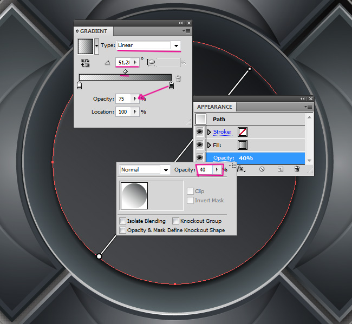Click the gradient stop Opacity field showing 75
Viewport: 352px width, 324px height.
pos(123,98)
